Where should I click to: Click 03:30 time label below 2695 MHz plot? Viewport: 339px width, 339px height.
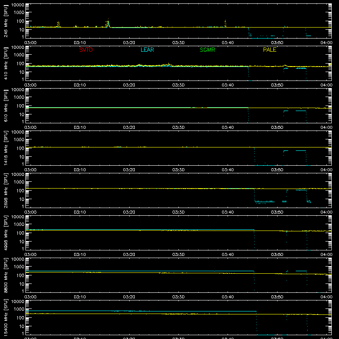[178, 212]
